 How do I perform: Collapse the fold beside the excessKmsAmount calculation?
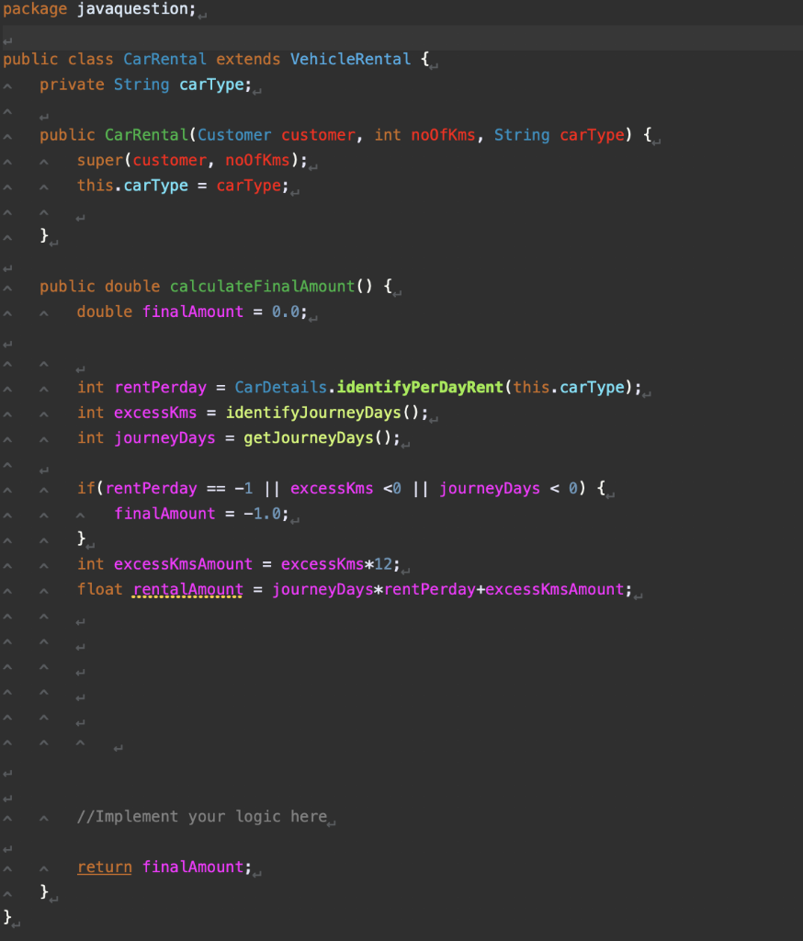[43, 563]
